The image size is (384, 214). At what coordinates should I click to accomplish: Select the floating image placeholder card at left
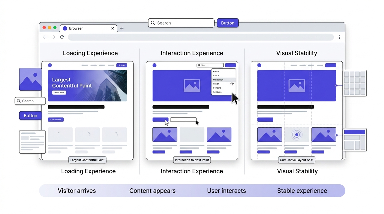coord(30,79)
